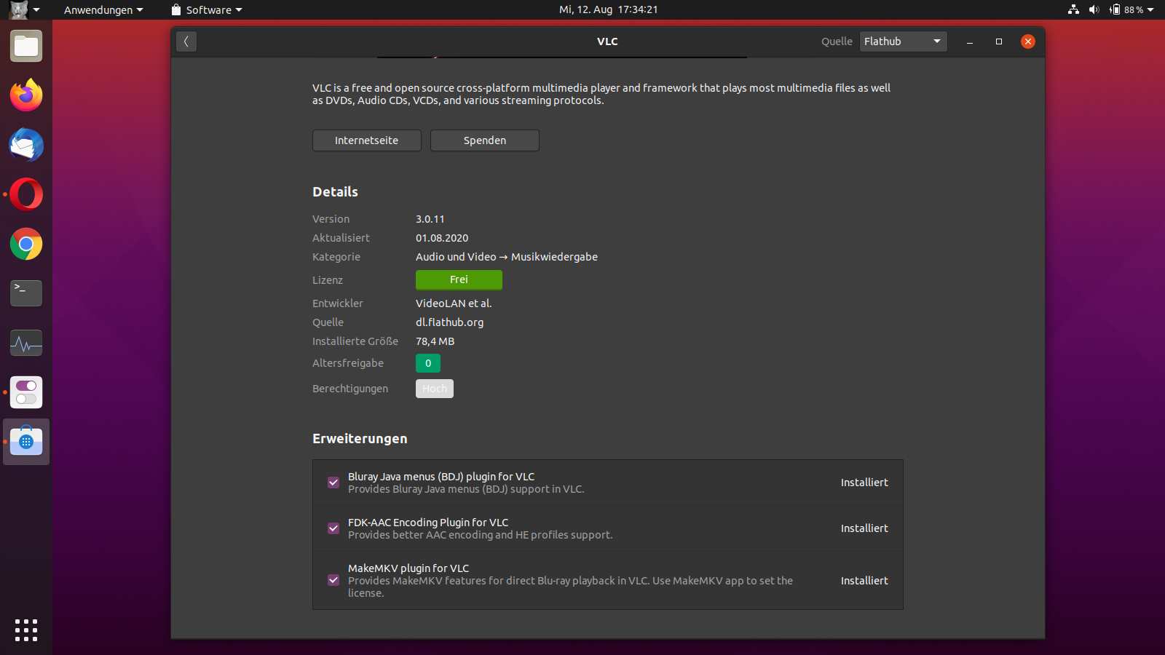Open the Anwendungen menu
Image resolution: width=1165 pixels, height=655 pixels.
click(x=103, y=9)
